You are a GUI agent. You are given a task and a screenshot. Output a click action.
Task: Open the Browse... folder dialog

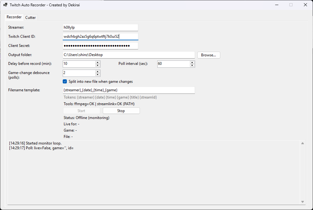pyautogui.click(x=209, y=55)
